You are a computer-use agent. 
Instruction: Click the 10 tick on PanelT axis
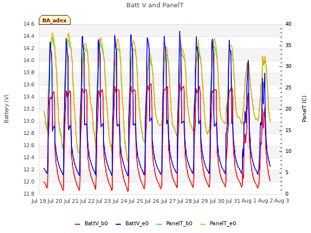pos(288,151)
